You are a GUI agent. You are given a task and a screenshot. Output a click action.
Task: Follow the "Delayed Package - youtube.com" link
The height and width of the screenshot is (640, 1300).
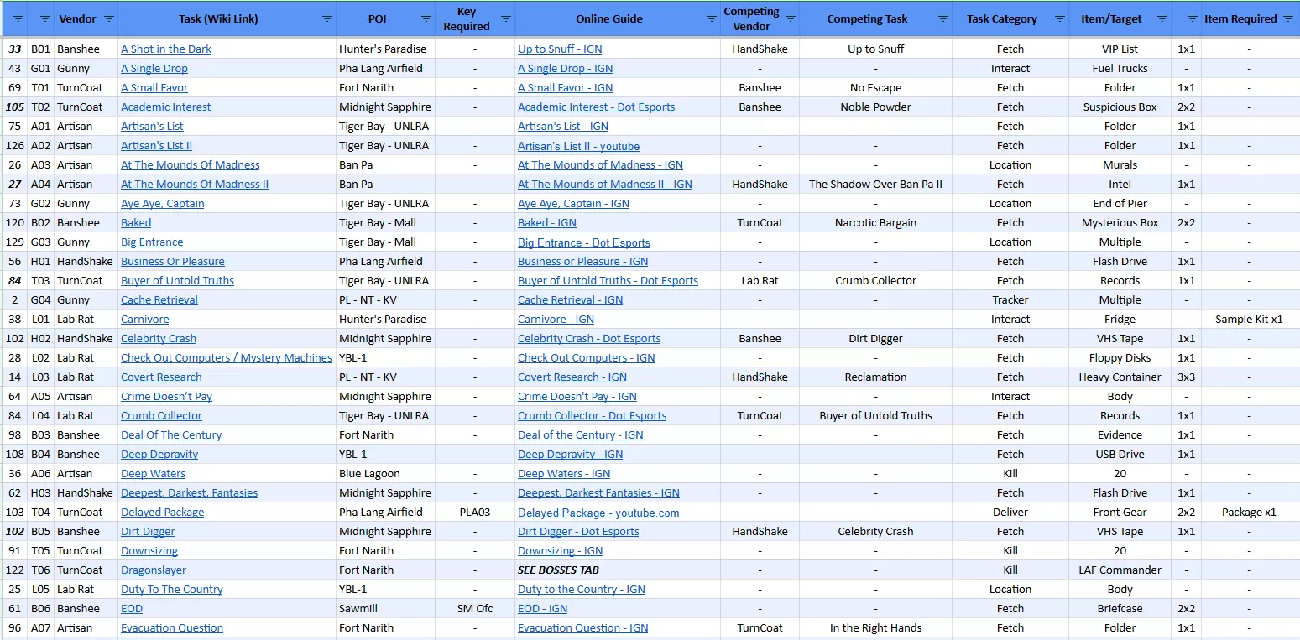(598, 513)
